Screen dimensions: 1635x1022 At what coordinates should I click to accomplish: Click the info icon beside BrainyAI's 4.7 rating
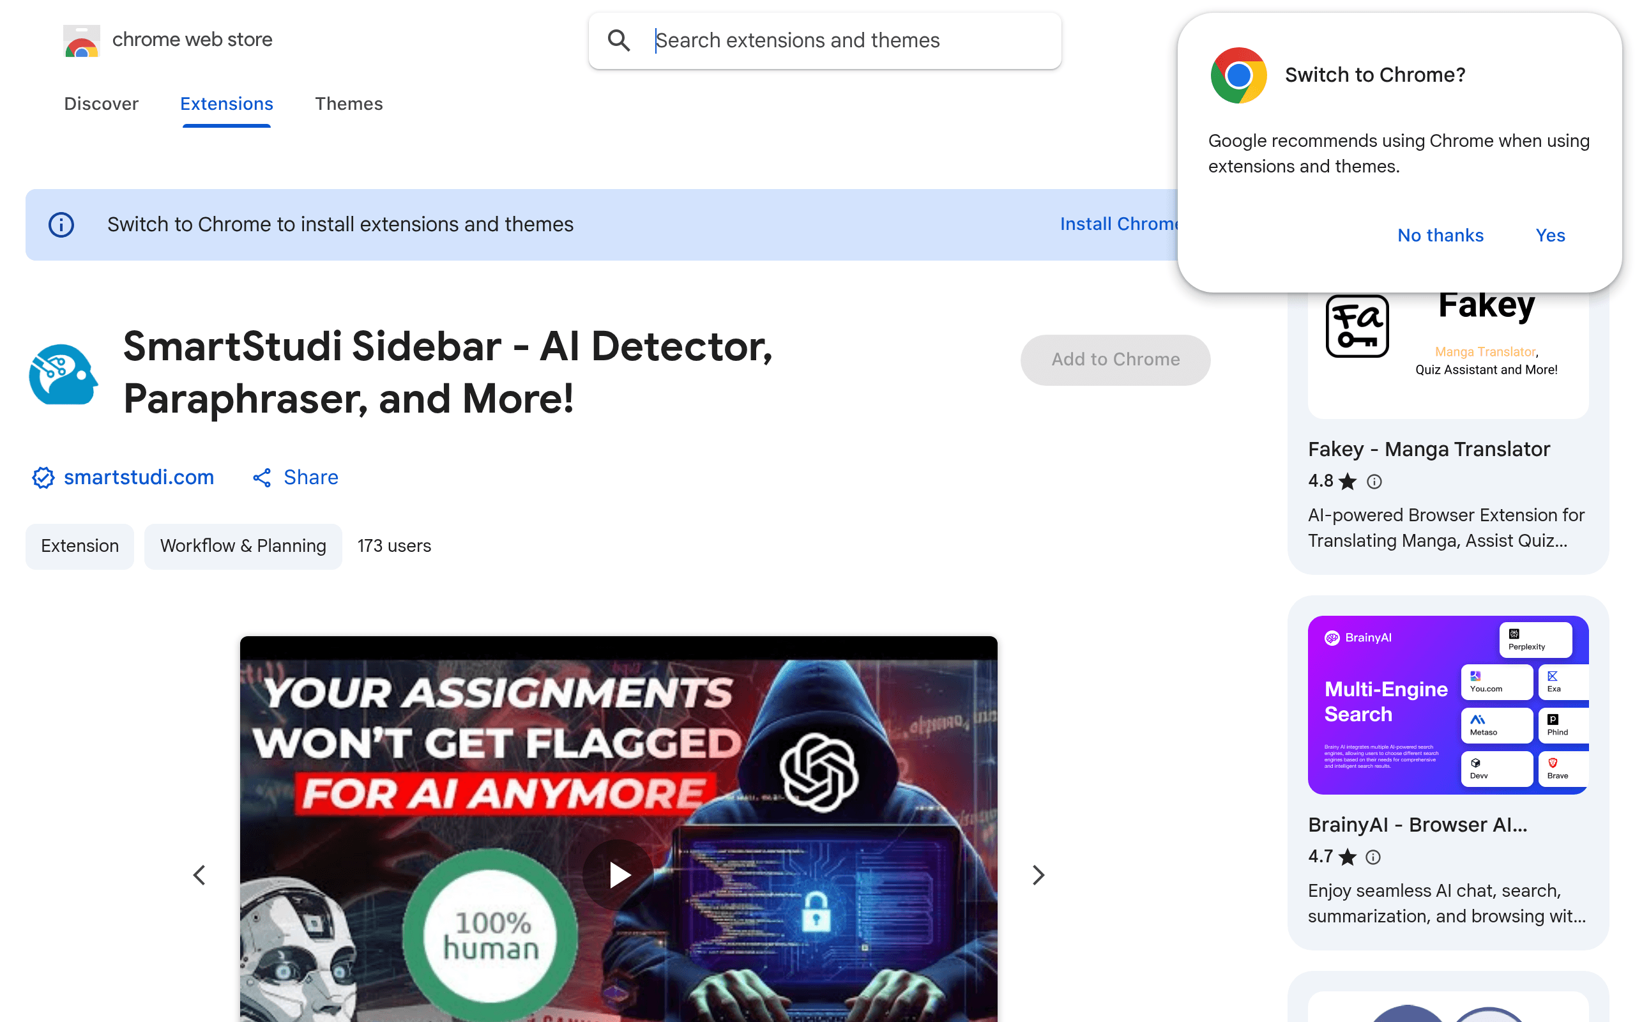point(1373,857)
